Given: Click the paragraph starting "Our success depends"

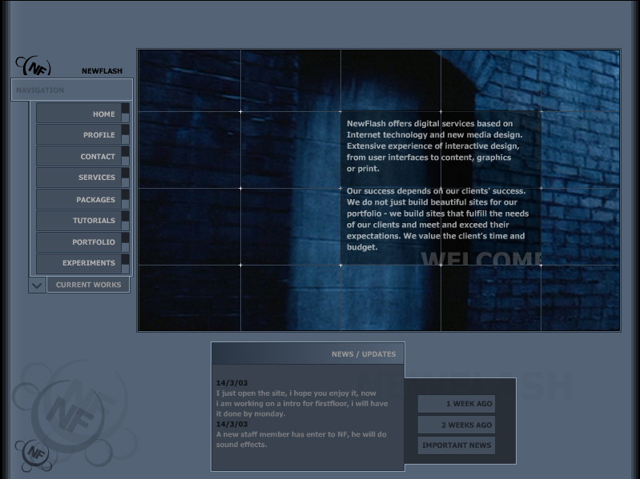Looking at the screenshot, I should pos(437,219).
